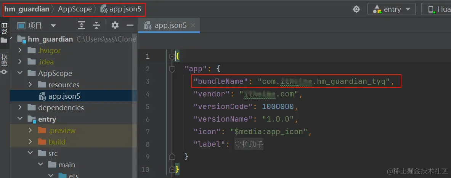Select the orange build folder icon
This screenshot has width=451, height=178.
42,142
